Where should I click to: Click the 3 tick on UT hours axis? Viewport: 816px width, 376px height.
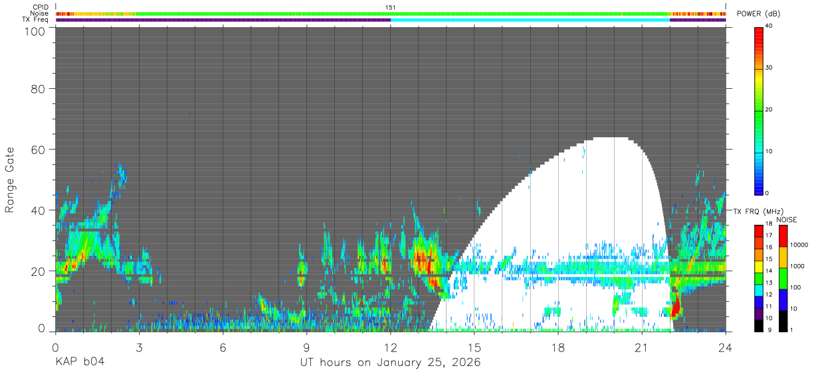(139, 347)
